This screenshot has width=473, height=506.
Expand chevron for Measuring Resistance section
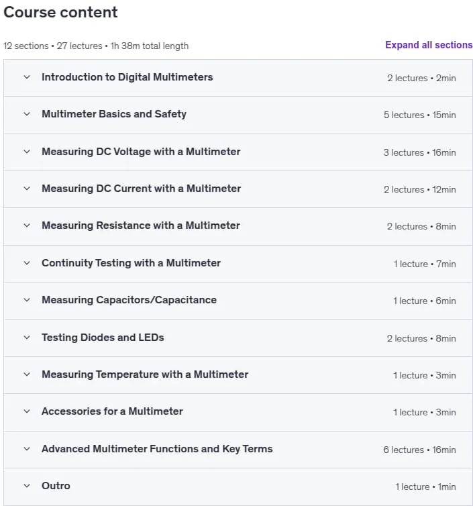tap(27, 225)
